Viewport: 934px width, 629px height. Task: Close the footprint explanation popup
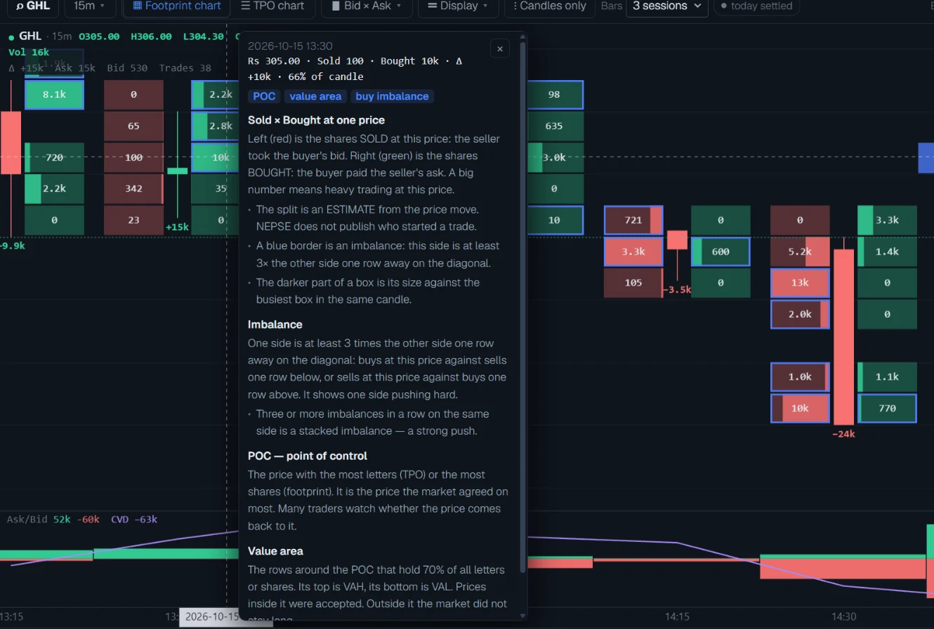(x=500, y=48)
